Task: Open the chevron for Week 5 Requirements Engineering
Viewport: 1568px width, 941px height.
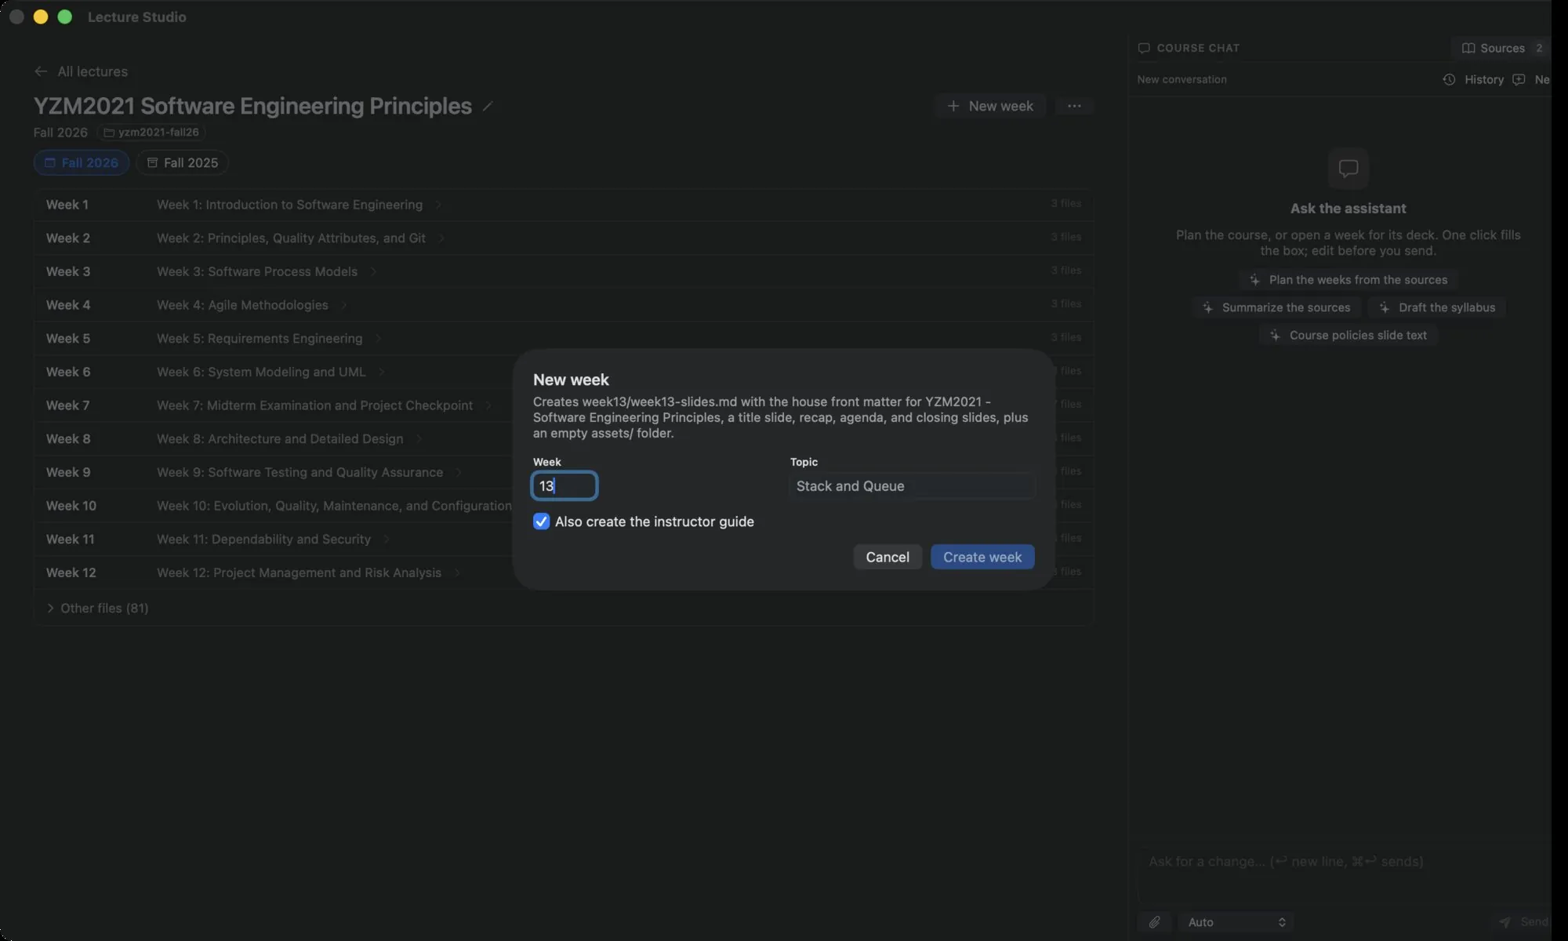Action: click(378, 339)
